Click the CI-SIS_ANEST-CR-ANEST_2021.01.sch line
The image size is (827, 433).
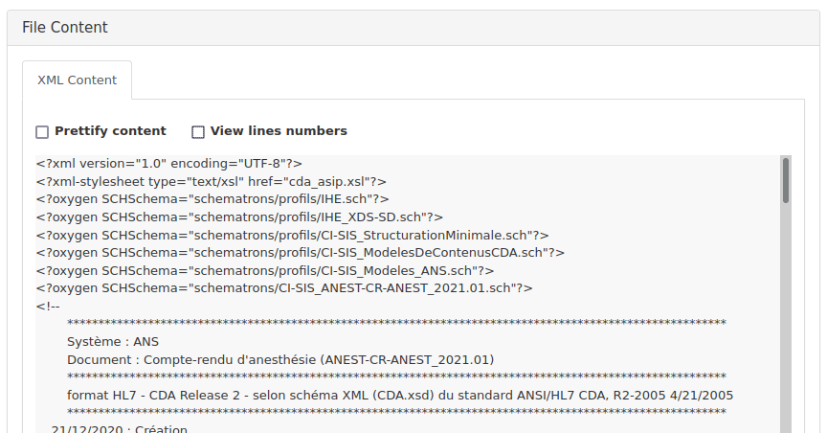coord(284,288)
